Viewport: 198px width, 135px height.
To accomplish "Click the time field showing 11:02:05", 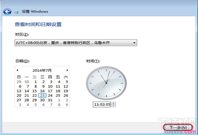I will (x=102, y=104).
